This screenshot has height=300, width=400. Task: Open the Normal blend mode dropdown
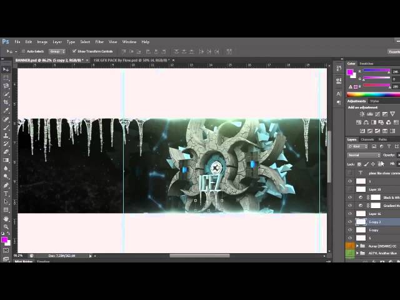(x=364, y=155)
